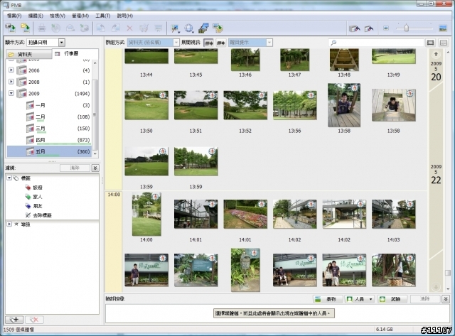Switch to the 資料夾 folder tab
455x336 pixels.
click(x=28, y=54)
